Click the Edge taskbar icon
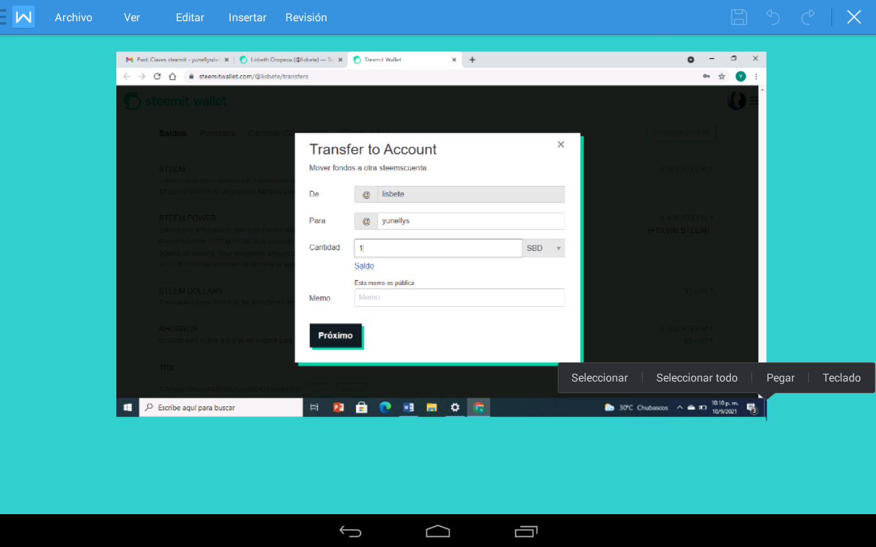 tap(385, 408)
